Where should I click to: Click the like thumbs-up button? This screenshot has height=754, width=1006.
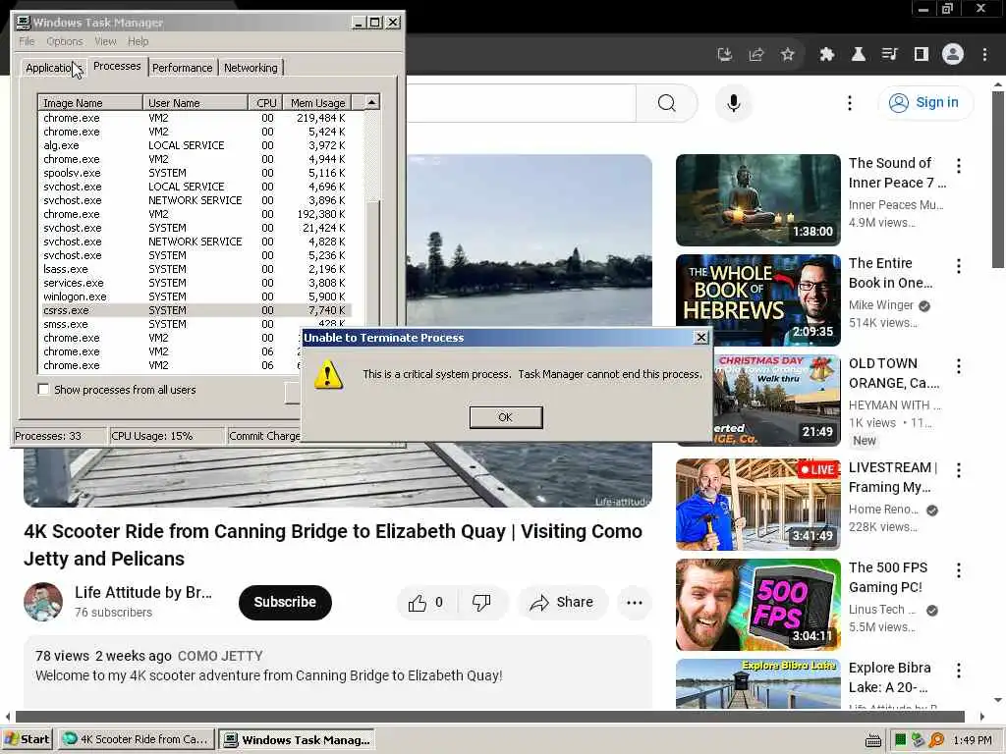pyautogui.click(x=425, y=602)
